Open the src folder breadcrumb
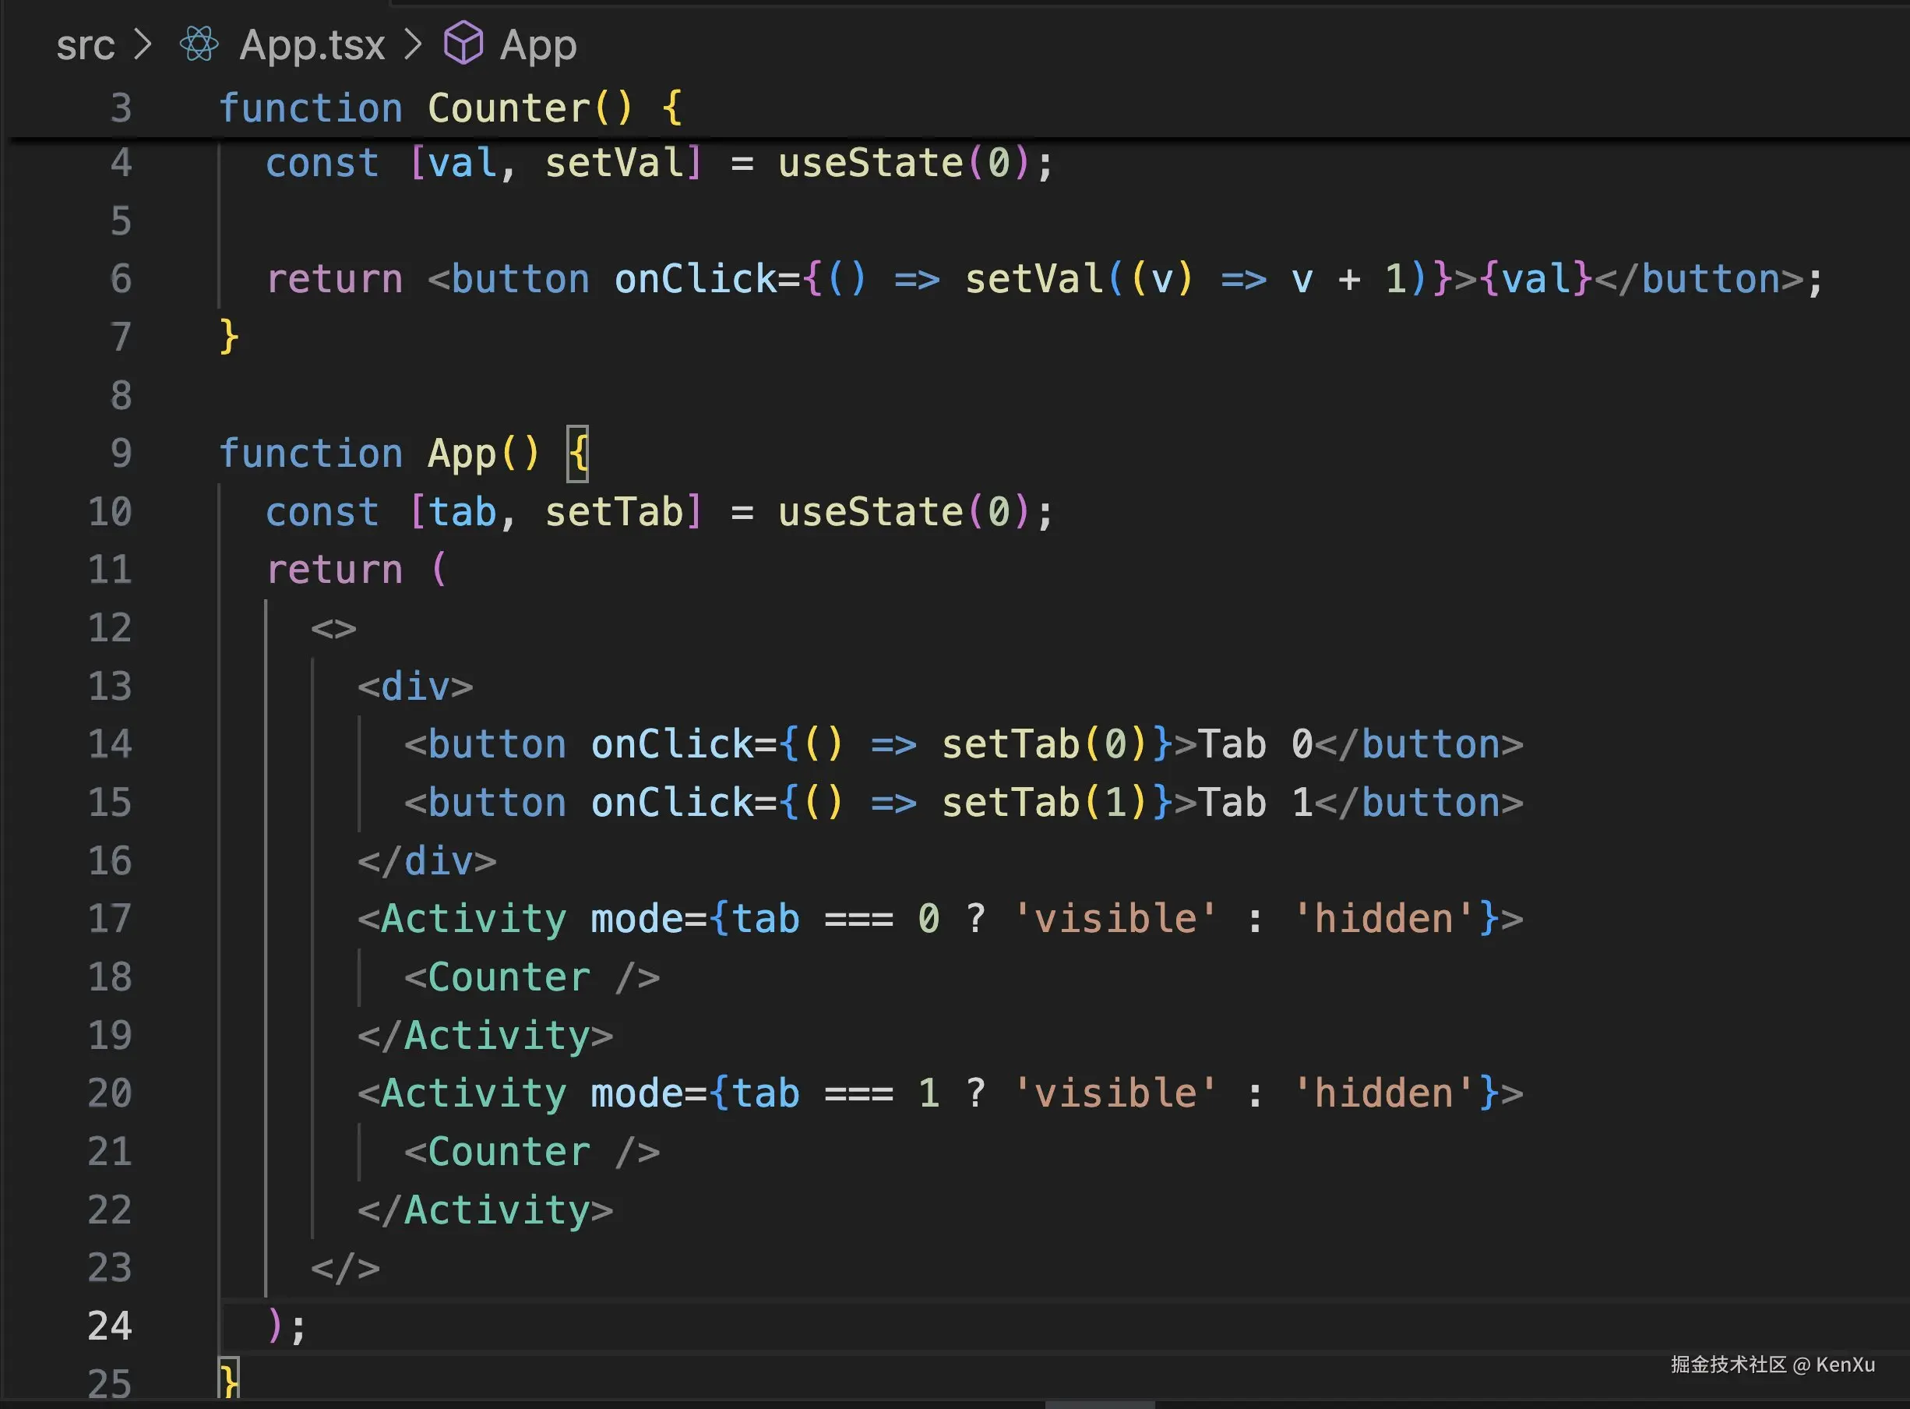The image size is (1910, 1409). (x=85, y=44)
